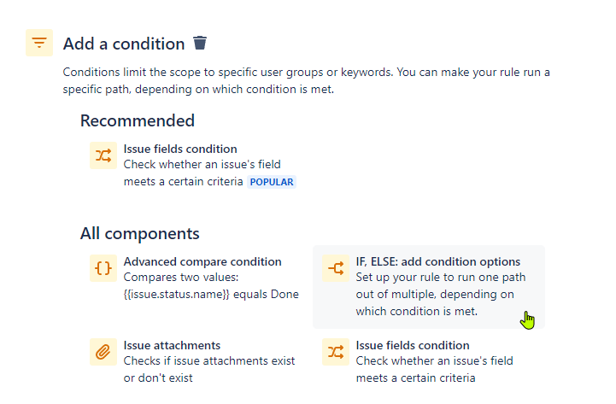Click the IF, ELSE branching arrow icon
616x404 pixels.
click(336, 268)
